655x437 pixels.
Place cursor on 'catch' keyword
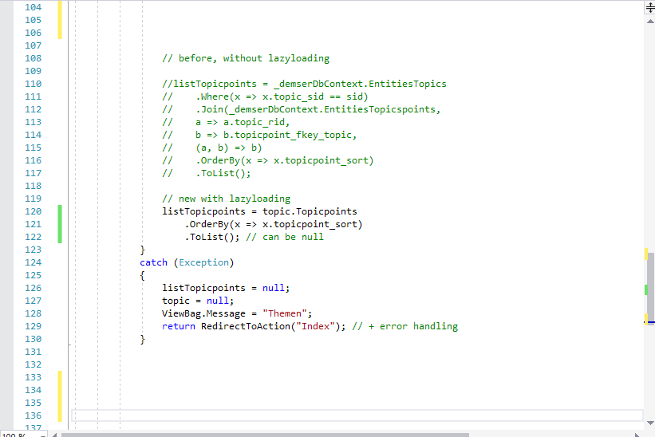tap(153, 262)
